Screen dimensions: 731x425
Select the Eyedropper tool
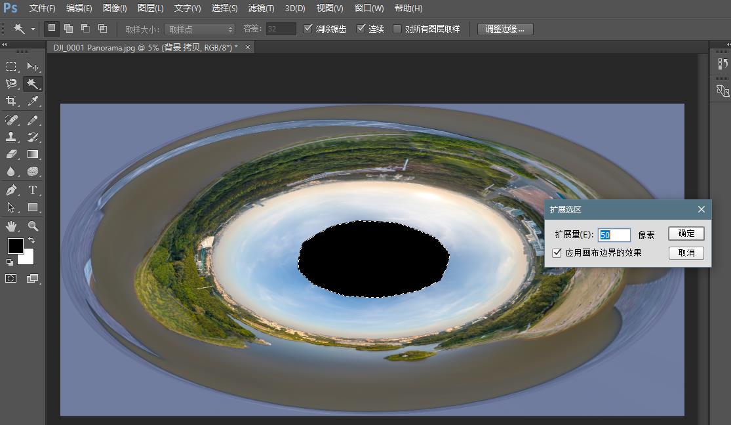33,101
